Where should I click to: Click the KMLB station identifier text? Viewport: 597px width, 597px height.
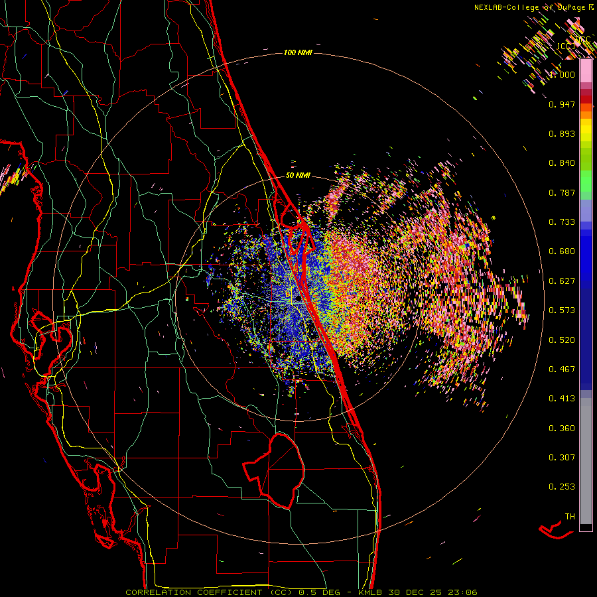pyautogui.click(x=371, y=592)
